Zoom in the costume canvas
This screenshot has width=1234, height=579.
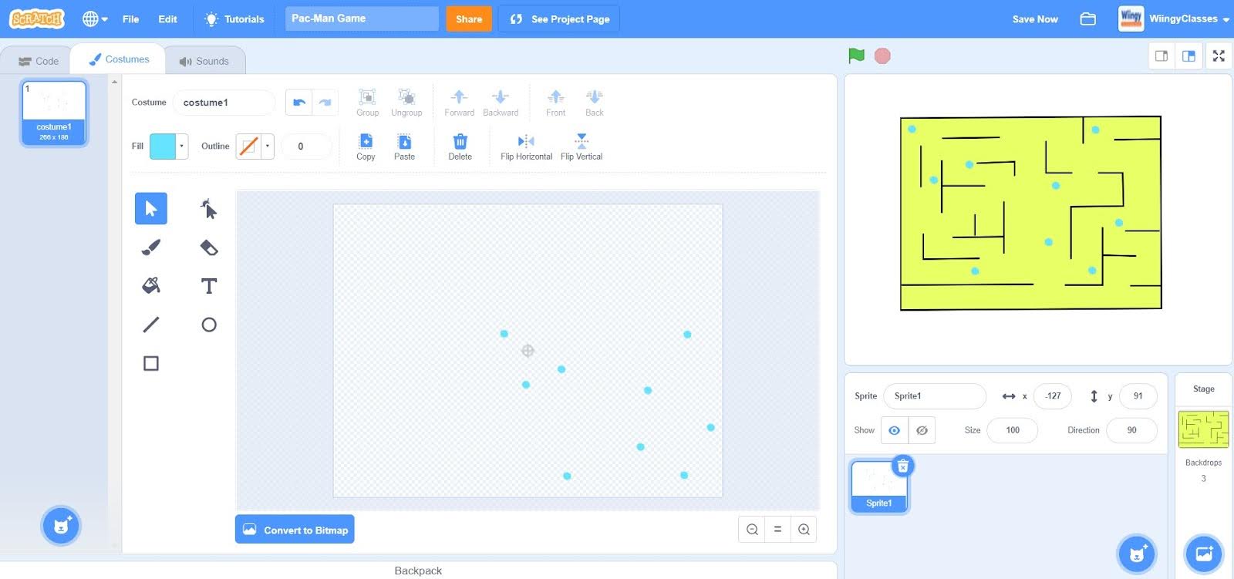tap(804, 529)
